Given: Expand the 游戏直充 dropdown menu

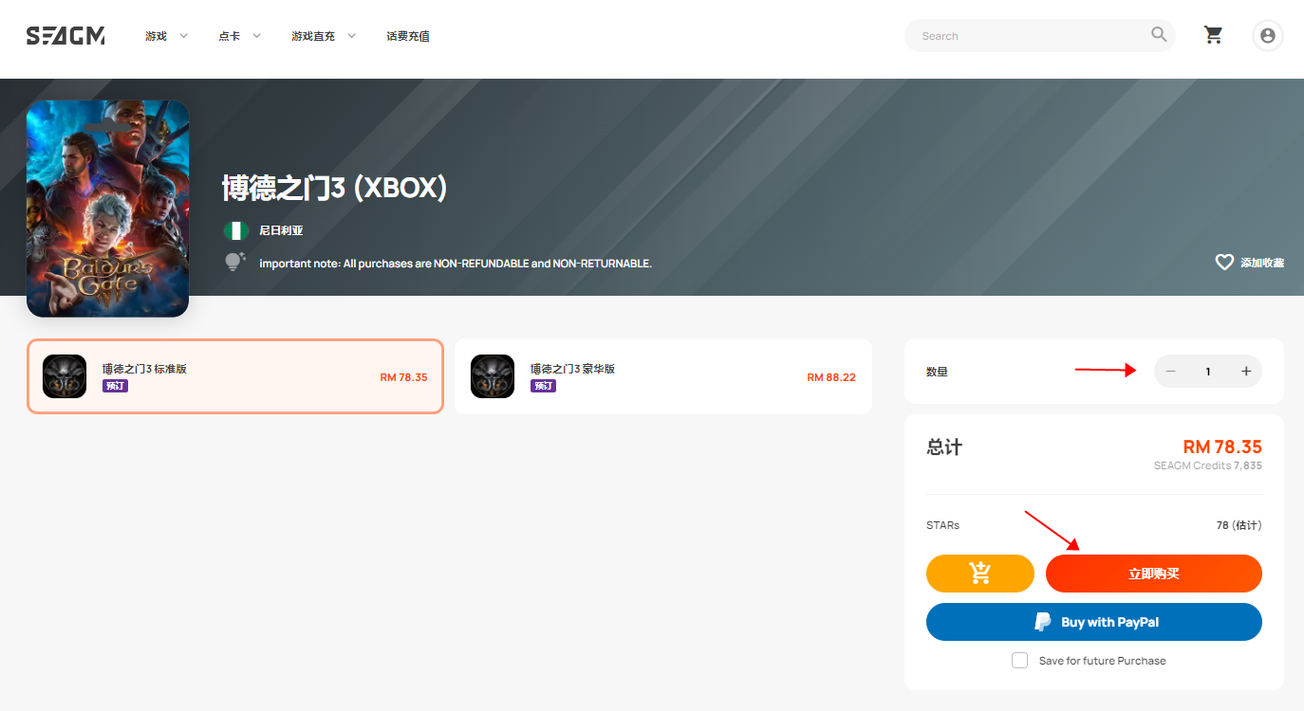Looking at the screenshot, I should coord(324,36).
